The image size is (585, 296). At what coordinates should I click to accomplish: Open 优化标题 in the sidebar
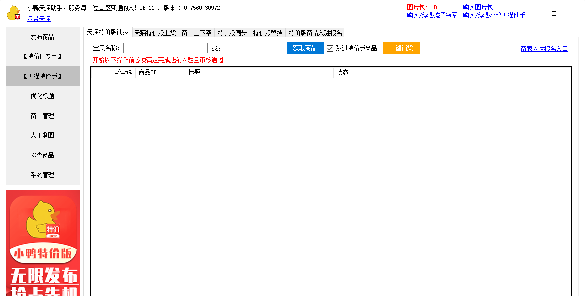[x=43, y=96]
